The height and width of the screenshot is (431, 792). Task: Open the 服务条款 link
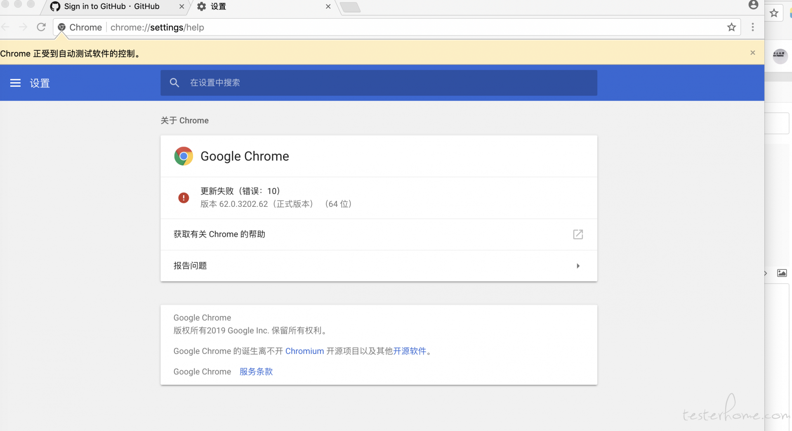click(x=256, y=372)
